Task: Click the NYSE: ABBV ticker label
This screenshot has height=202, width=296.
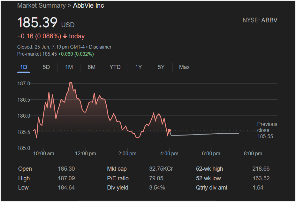Action: pos(260,20)
